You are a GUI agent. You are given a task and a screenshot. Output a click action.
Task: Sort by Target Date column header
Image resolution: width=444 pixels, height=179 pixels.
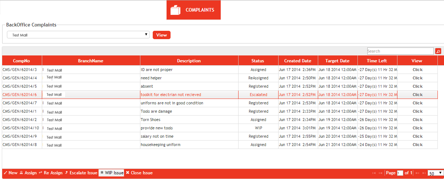click(337, 61)
